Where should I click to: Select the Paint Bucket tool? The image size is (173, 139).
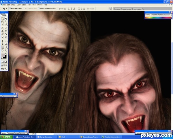pyautogui.click(x=6, y=34)
